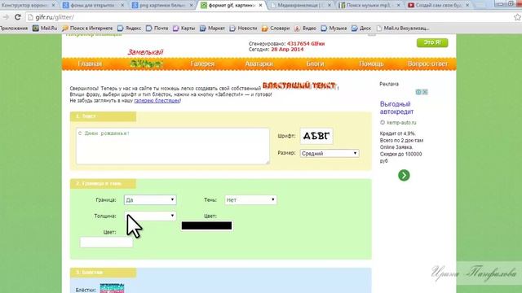Screen dimensions: 522x293
Task: Click the 4317654 GIFки counter text
Action: pyautogui.click(x=306, y=43)
